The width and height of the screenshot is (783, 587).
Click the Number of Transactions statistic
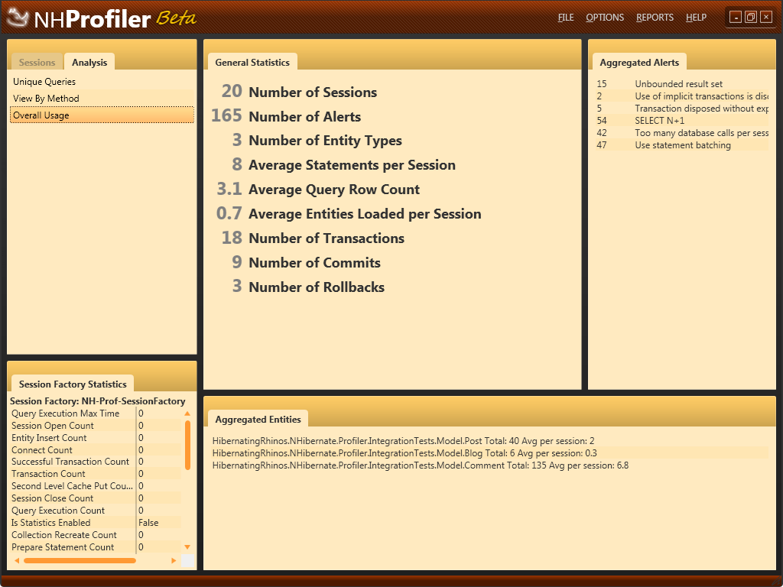pos(313,238)
